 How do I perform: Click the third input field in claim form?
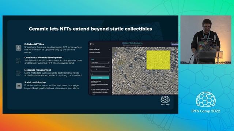pyautogui.click(x=100, y=70)
